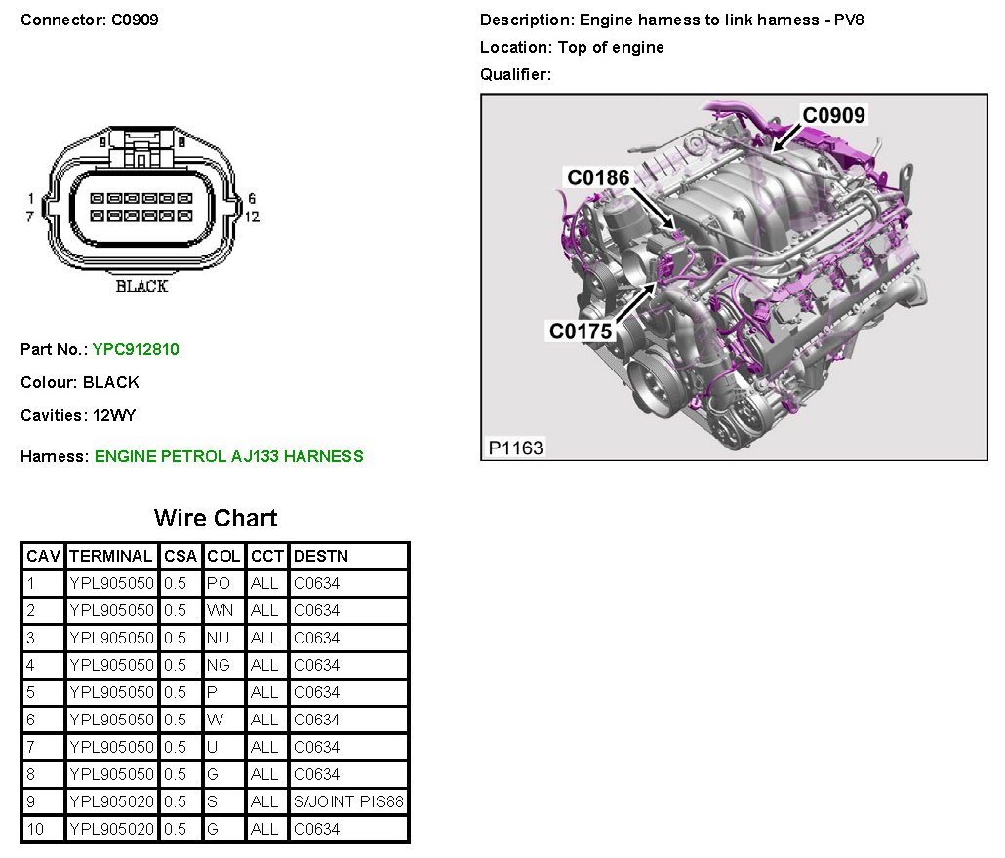Click the YPL905050 terminal in row 1
This screenshot has height=858, width=1005.
(111, 583)
